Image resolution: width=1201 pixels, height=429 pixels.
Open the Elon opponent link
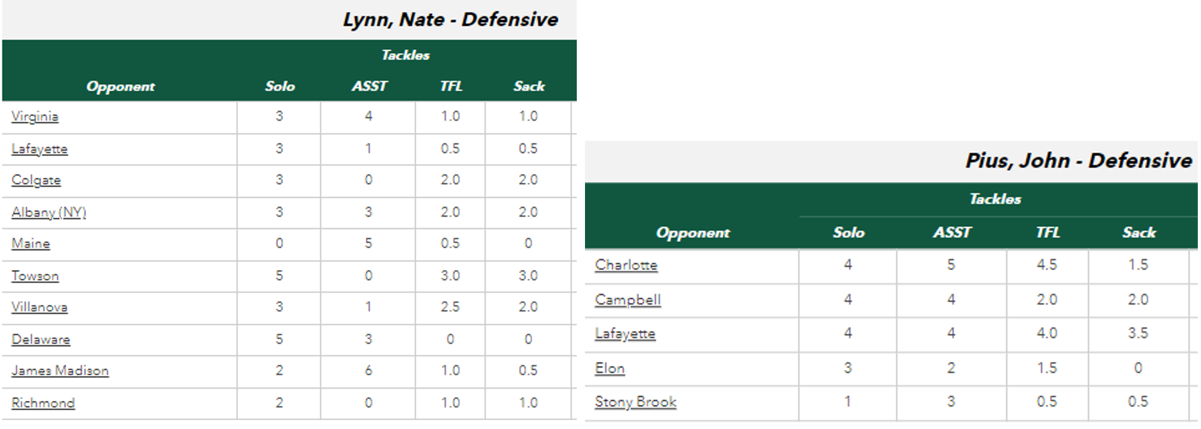[610, 368]
